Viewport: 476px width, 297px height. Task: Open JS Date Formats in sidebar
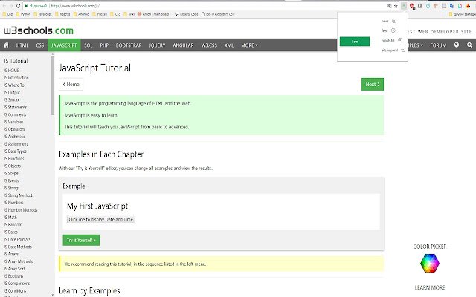pos(17,239)
